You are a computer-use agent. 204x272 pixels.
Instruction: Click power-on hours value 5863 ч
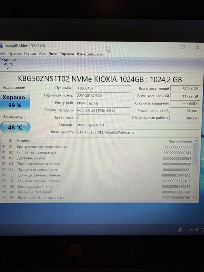(184, 118)
